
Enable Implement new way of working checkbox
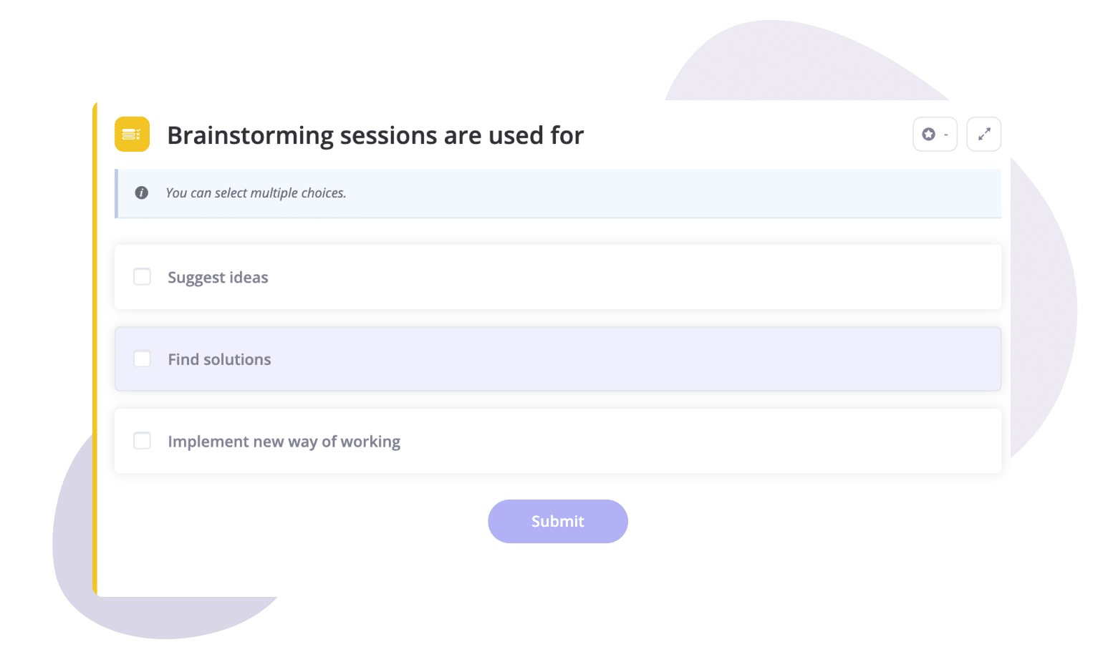143,441
